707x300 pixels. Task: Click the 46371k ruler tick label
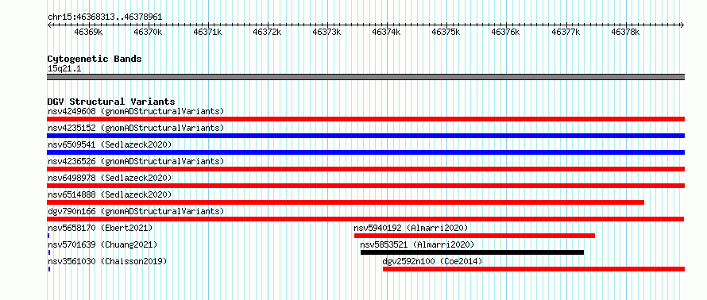(x=207, y=33)
